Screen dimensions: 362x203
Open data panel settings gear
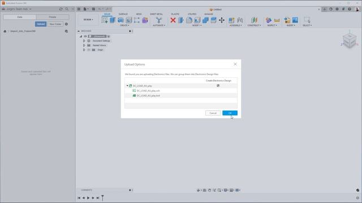tap(67, 24)
